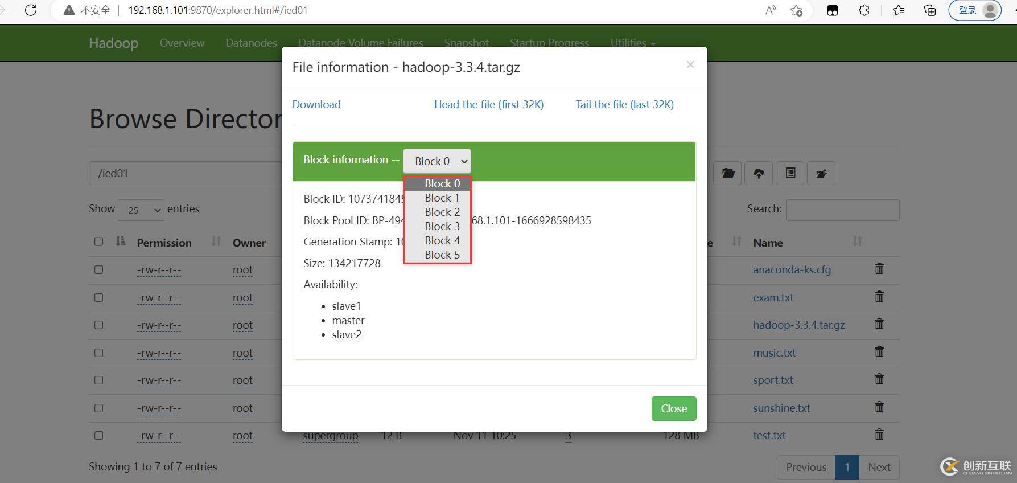Open the Snapshot page in the navbar
The image size is (1017, 483).
click(x=467, y=43)
